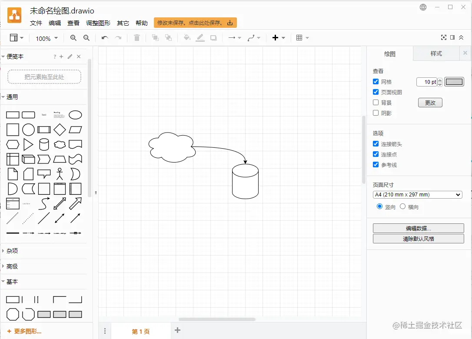
Task: Enable the 阴影 checkbox
Action: click(376, 113)
